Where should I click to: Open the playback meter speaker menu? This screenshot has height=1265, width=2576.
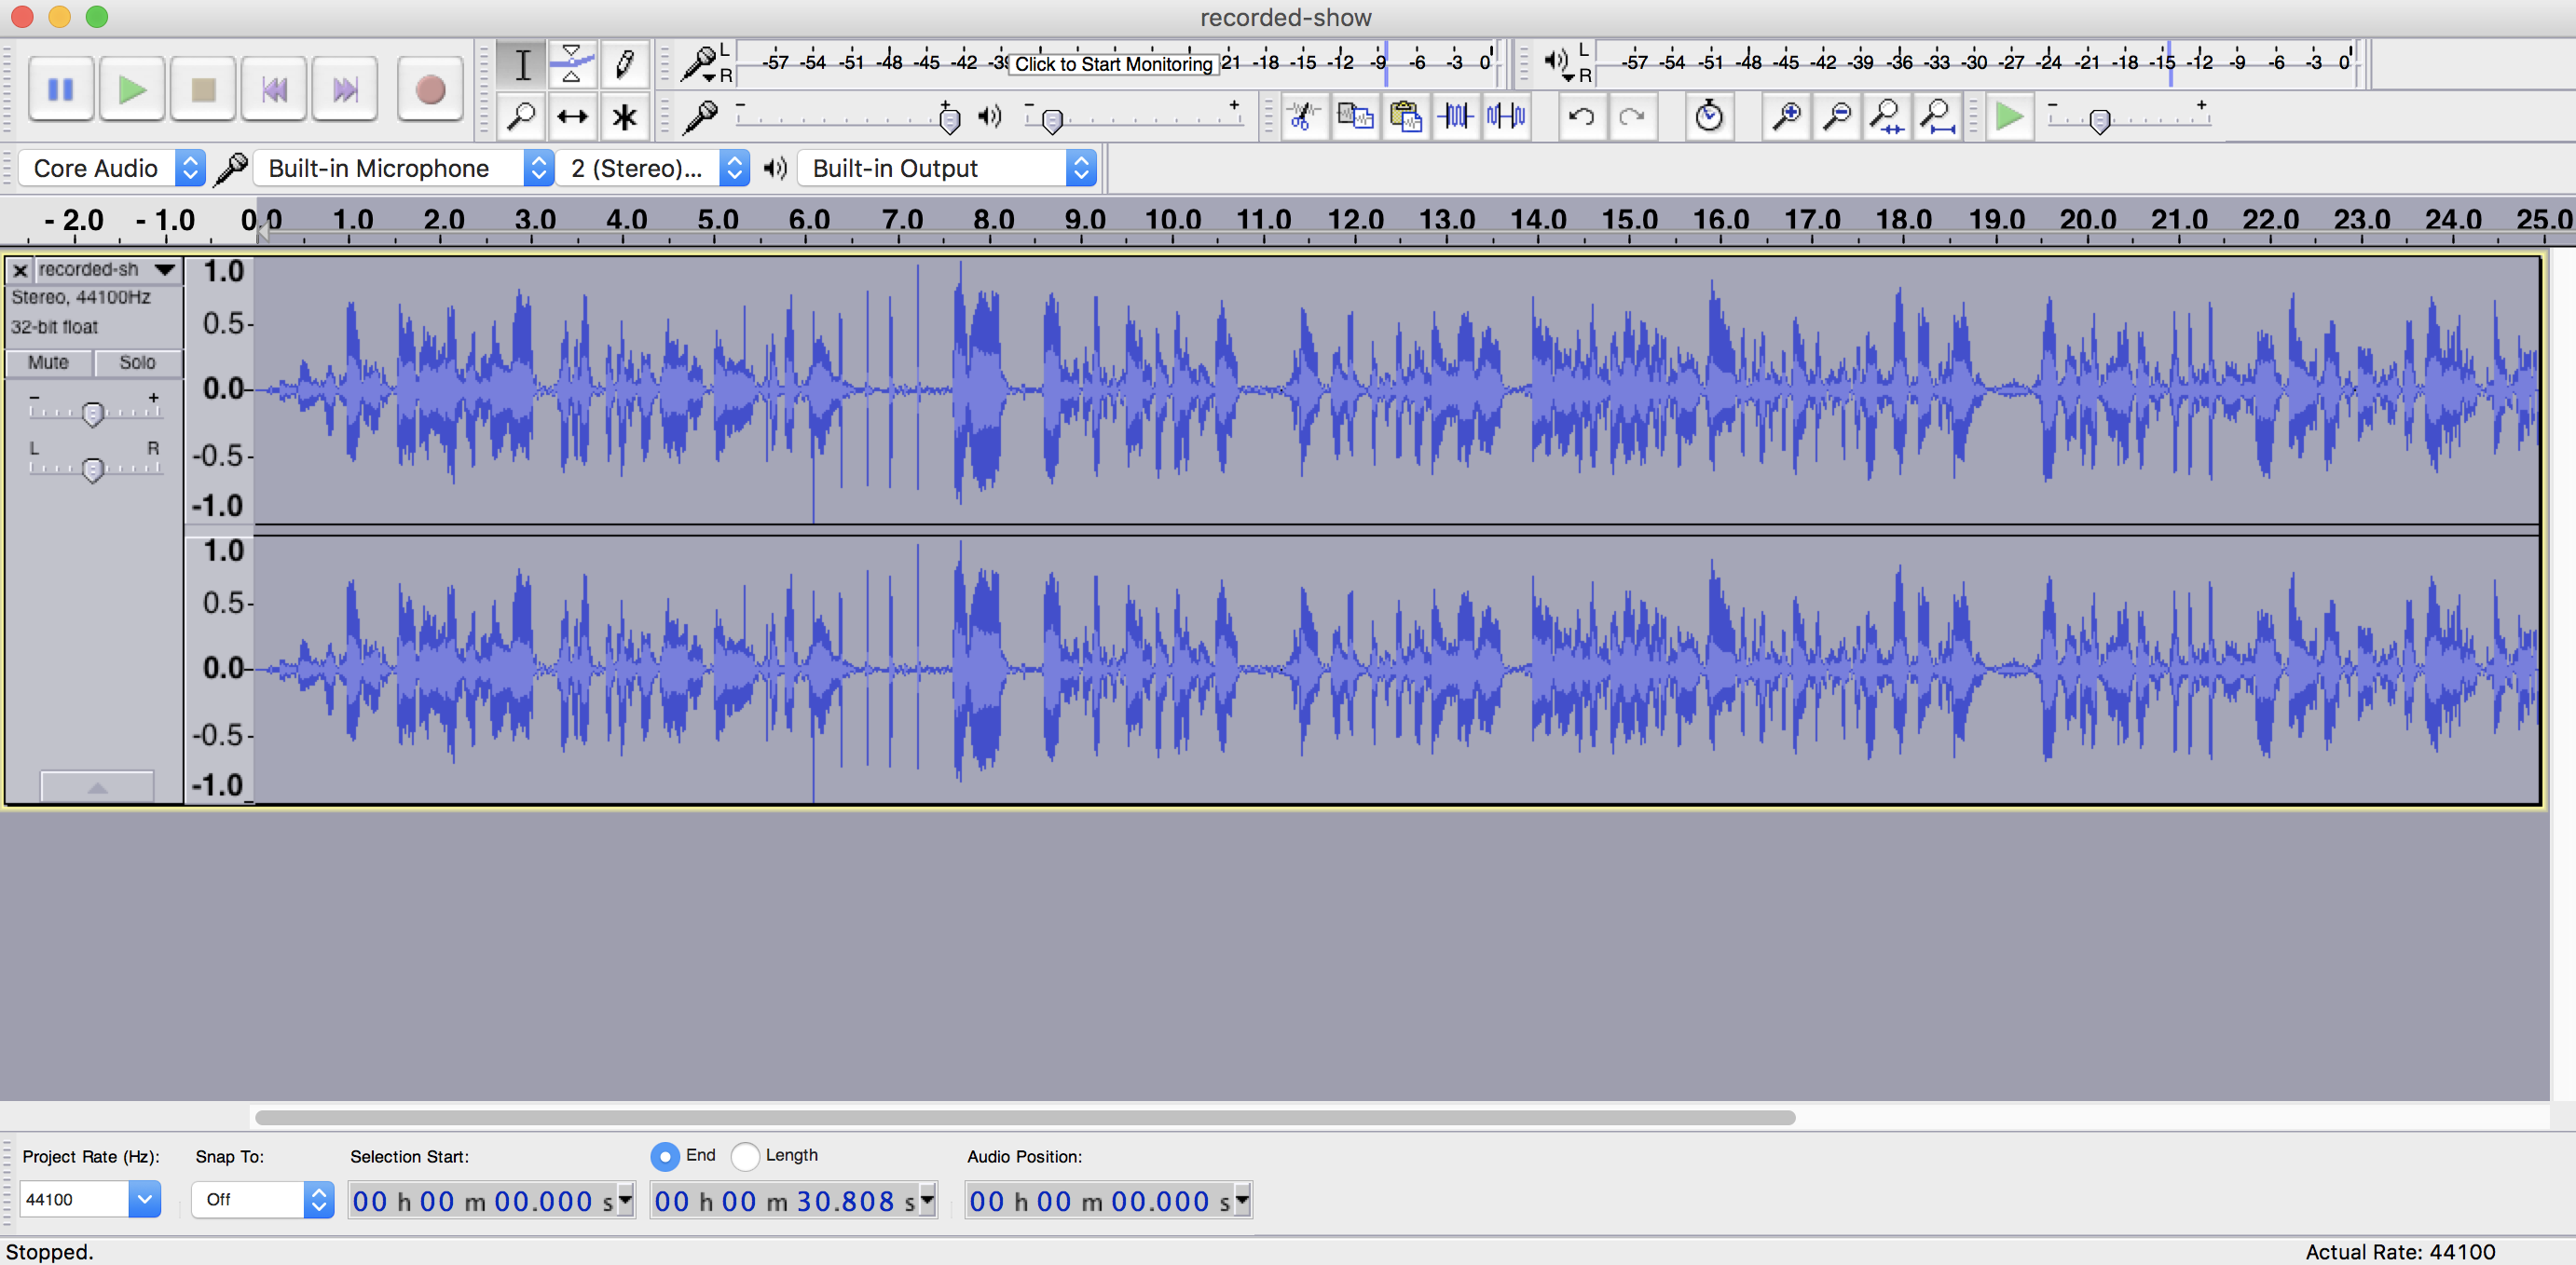tap(1558, 64)
